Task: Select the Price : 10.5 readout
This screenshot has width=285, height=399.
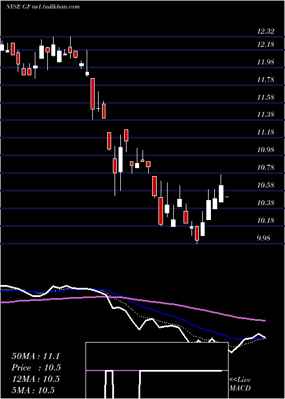Action: (36, 368)
